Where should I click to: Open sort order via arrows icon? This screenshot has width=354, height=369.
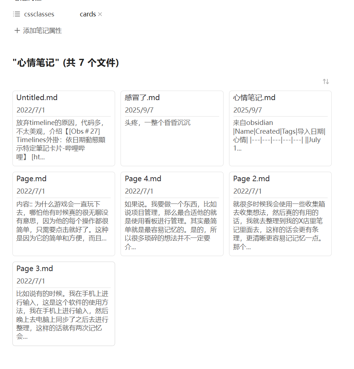click(326, 81)
